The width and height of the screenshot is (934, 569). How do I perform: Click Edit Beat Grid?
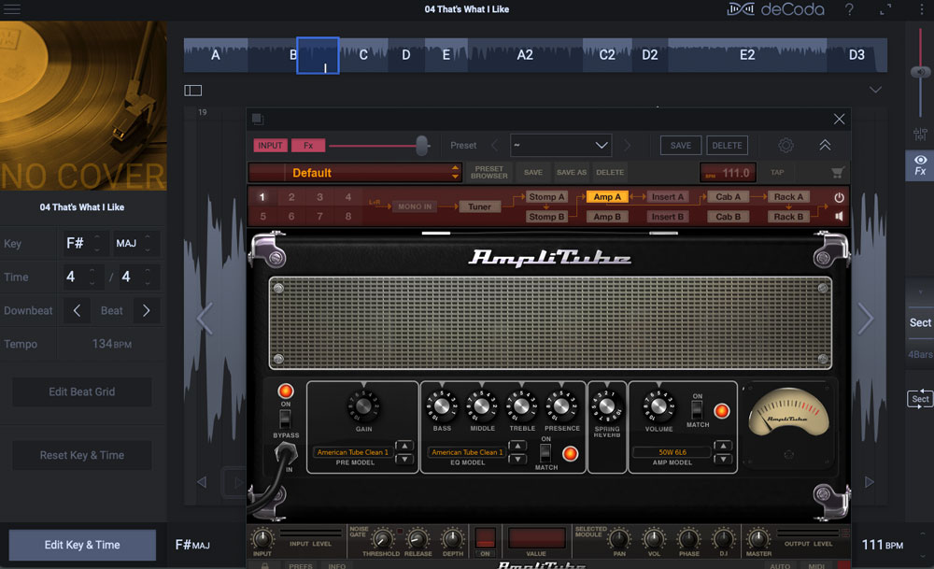pyautogui.click(x=82, y=392)
